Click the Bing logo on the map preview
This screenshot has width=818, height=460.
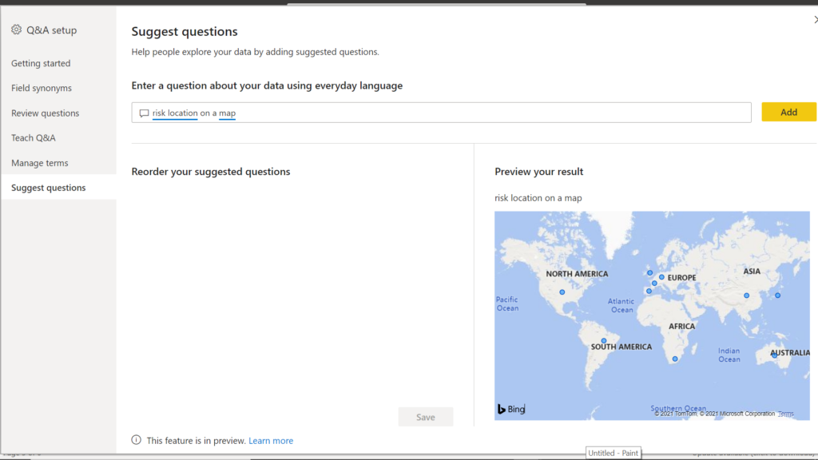click(511, 408)
